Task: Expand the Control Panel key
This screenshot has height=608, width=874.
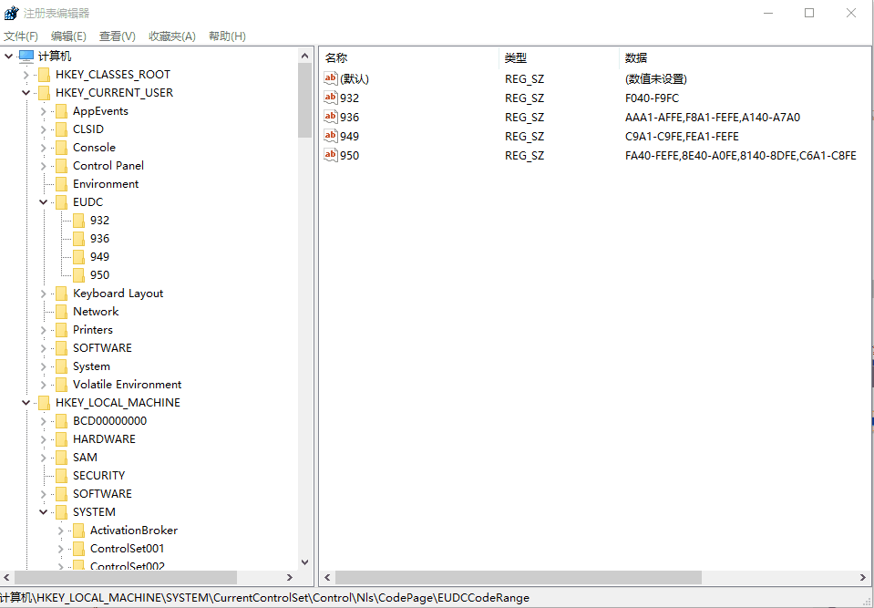Action: 43,166
